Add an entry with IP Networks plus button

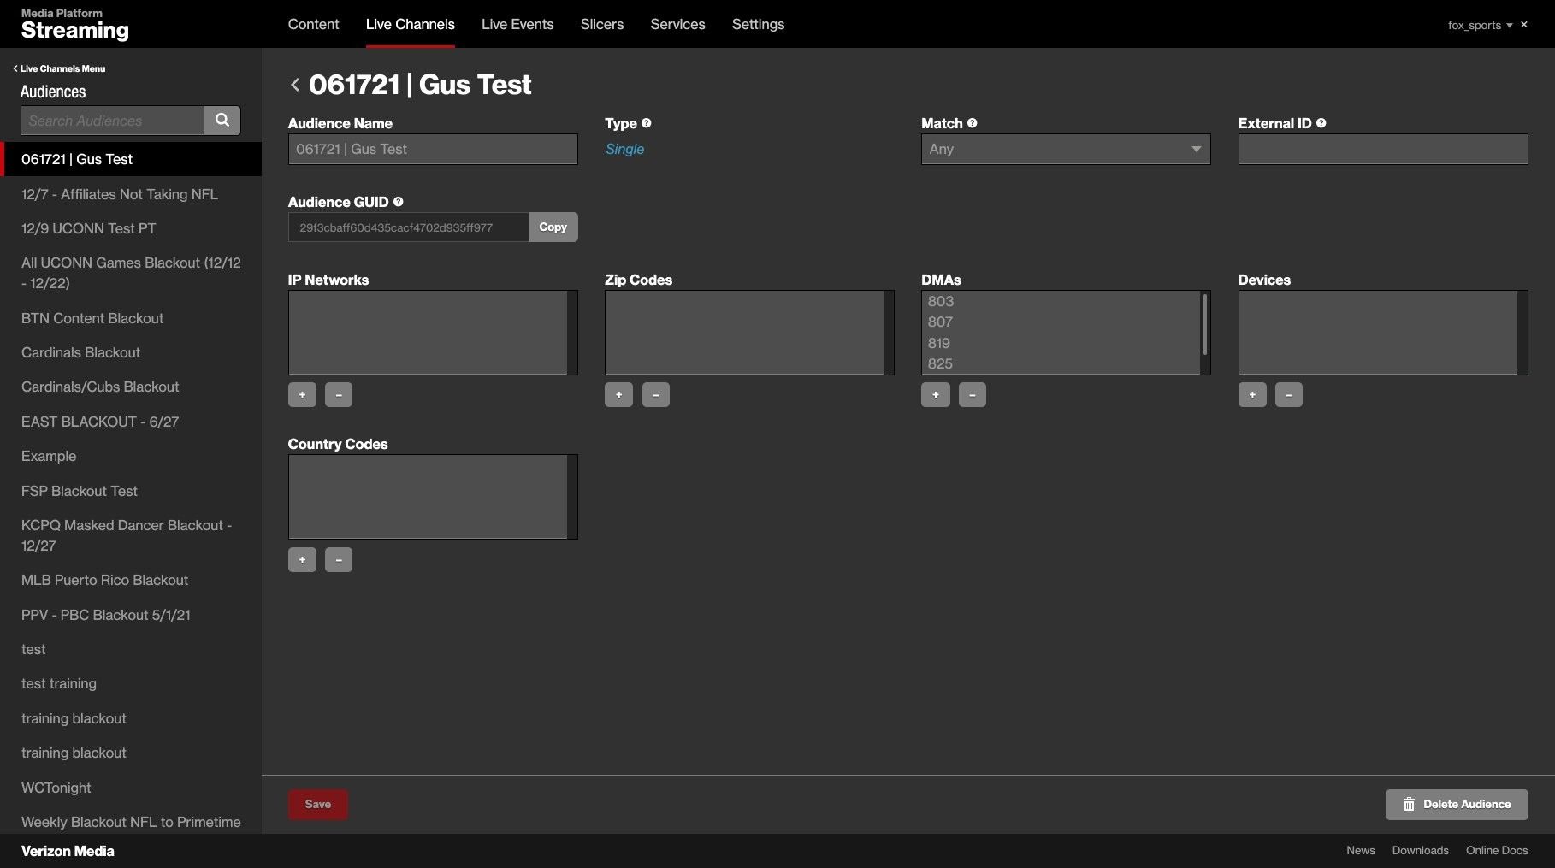[x=302, y=395]
